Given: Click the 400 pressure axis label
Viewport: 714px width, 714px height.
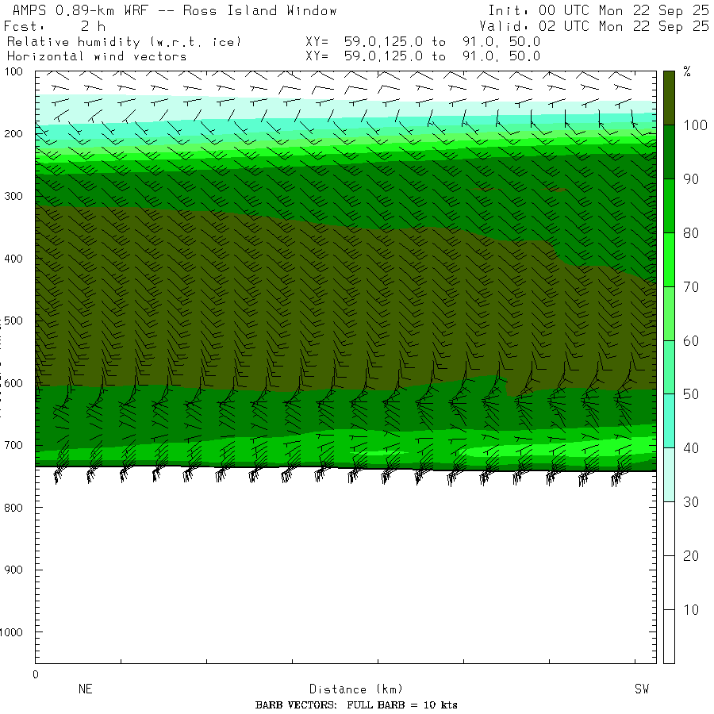Looking at the screenshot, I should 13,259.
